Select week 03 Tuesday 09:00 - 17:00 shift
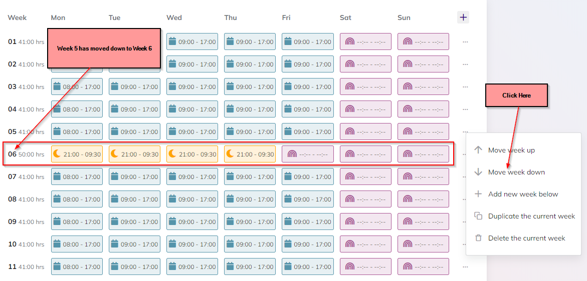The width and height of the screenshot is (587, 281). coord(134,86)
